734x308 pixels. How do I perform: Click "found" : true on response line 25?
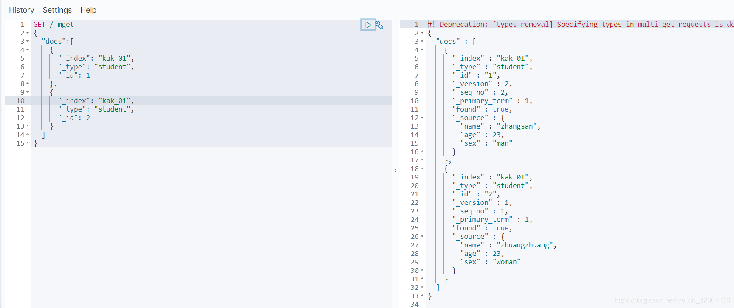click(482, 228)
